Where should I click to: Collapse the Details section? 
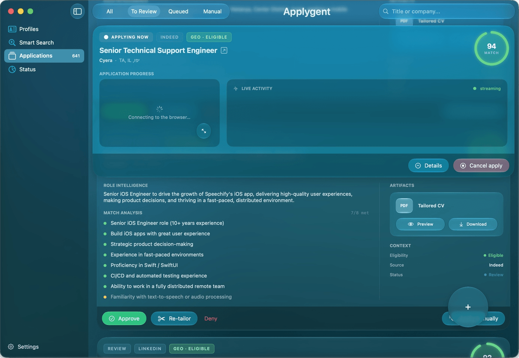[x=428, y=166]
